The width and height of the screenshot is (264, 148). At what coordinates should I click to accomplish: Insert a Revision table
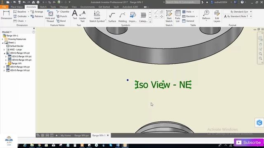click(189, 16)
